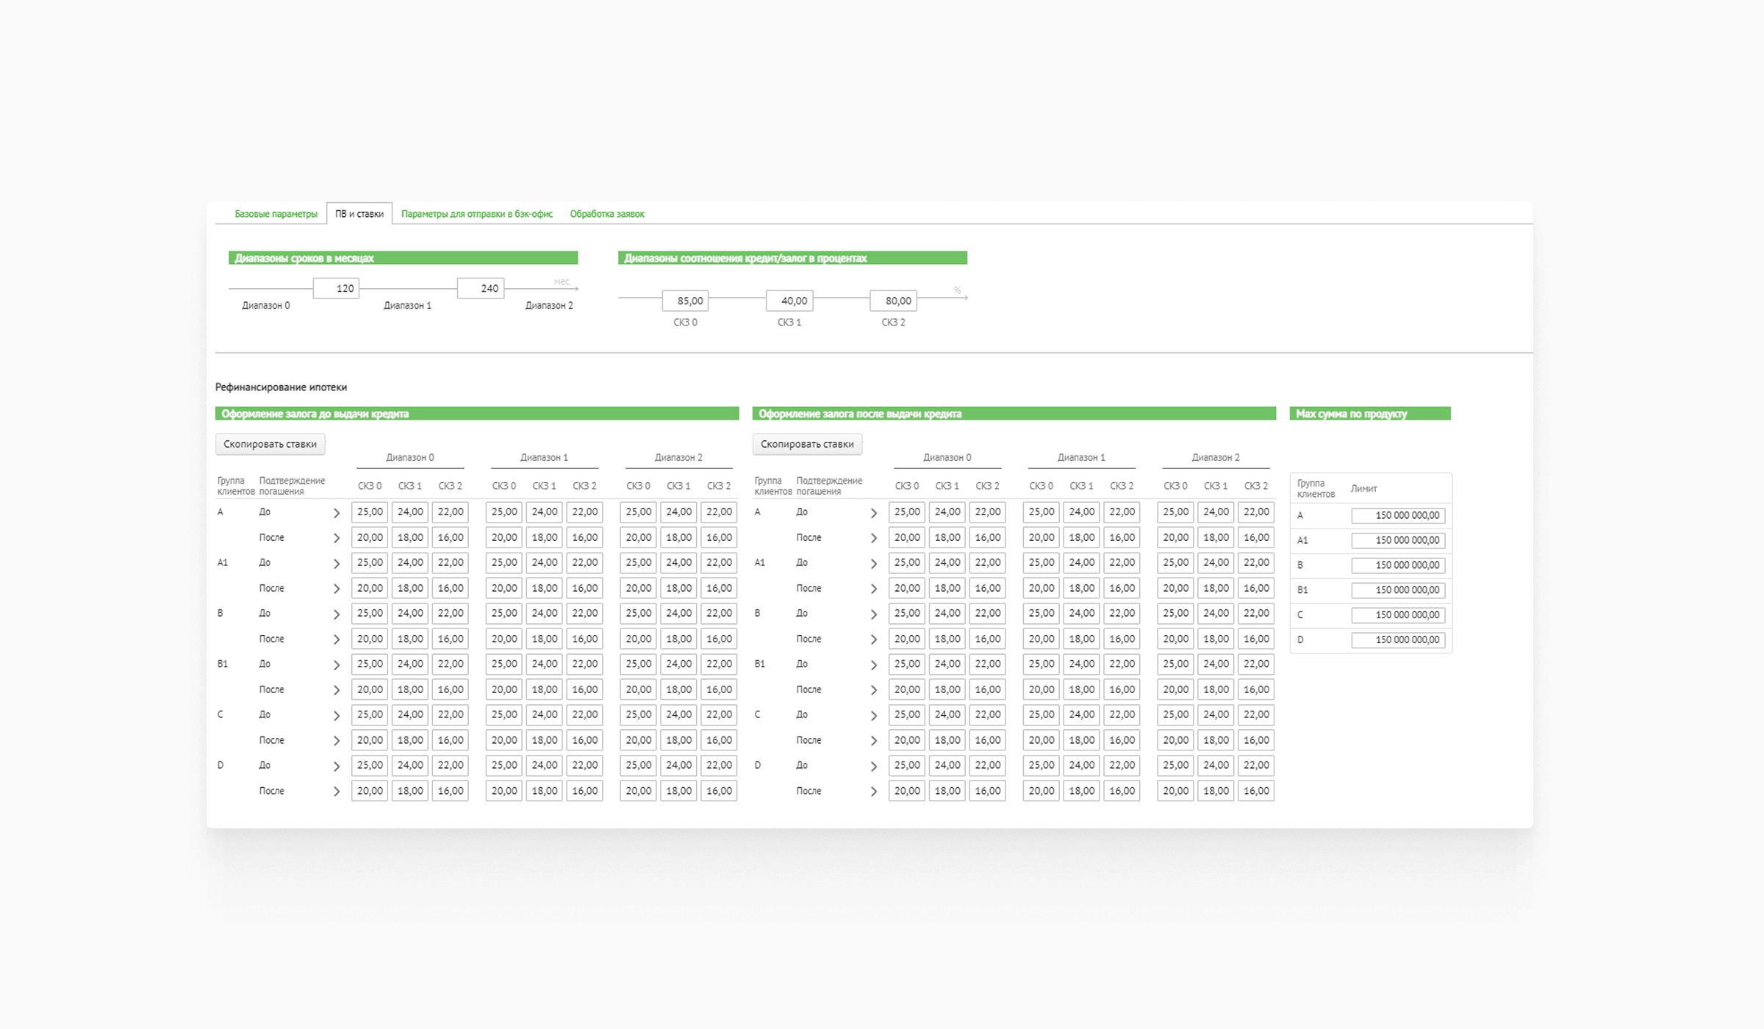This screenshot has width=1764, height=1029.
Task: Click the Рефинансирование ипотеки heading
Action: click(281, 387)
